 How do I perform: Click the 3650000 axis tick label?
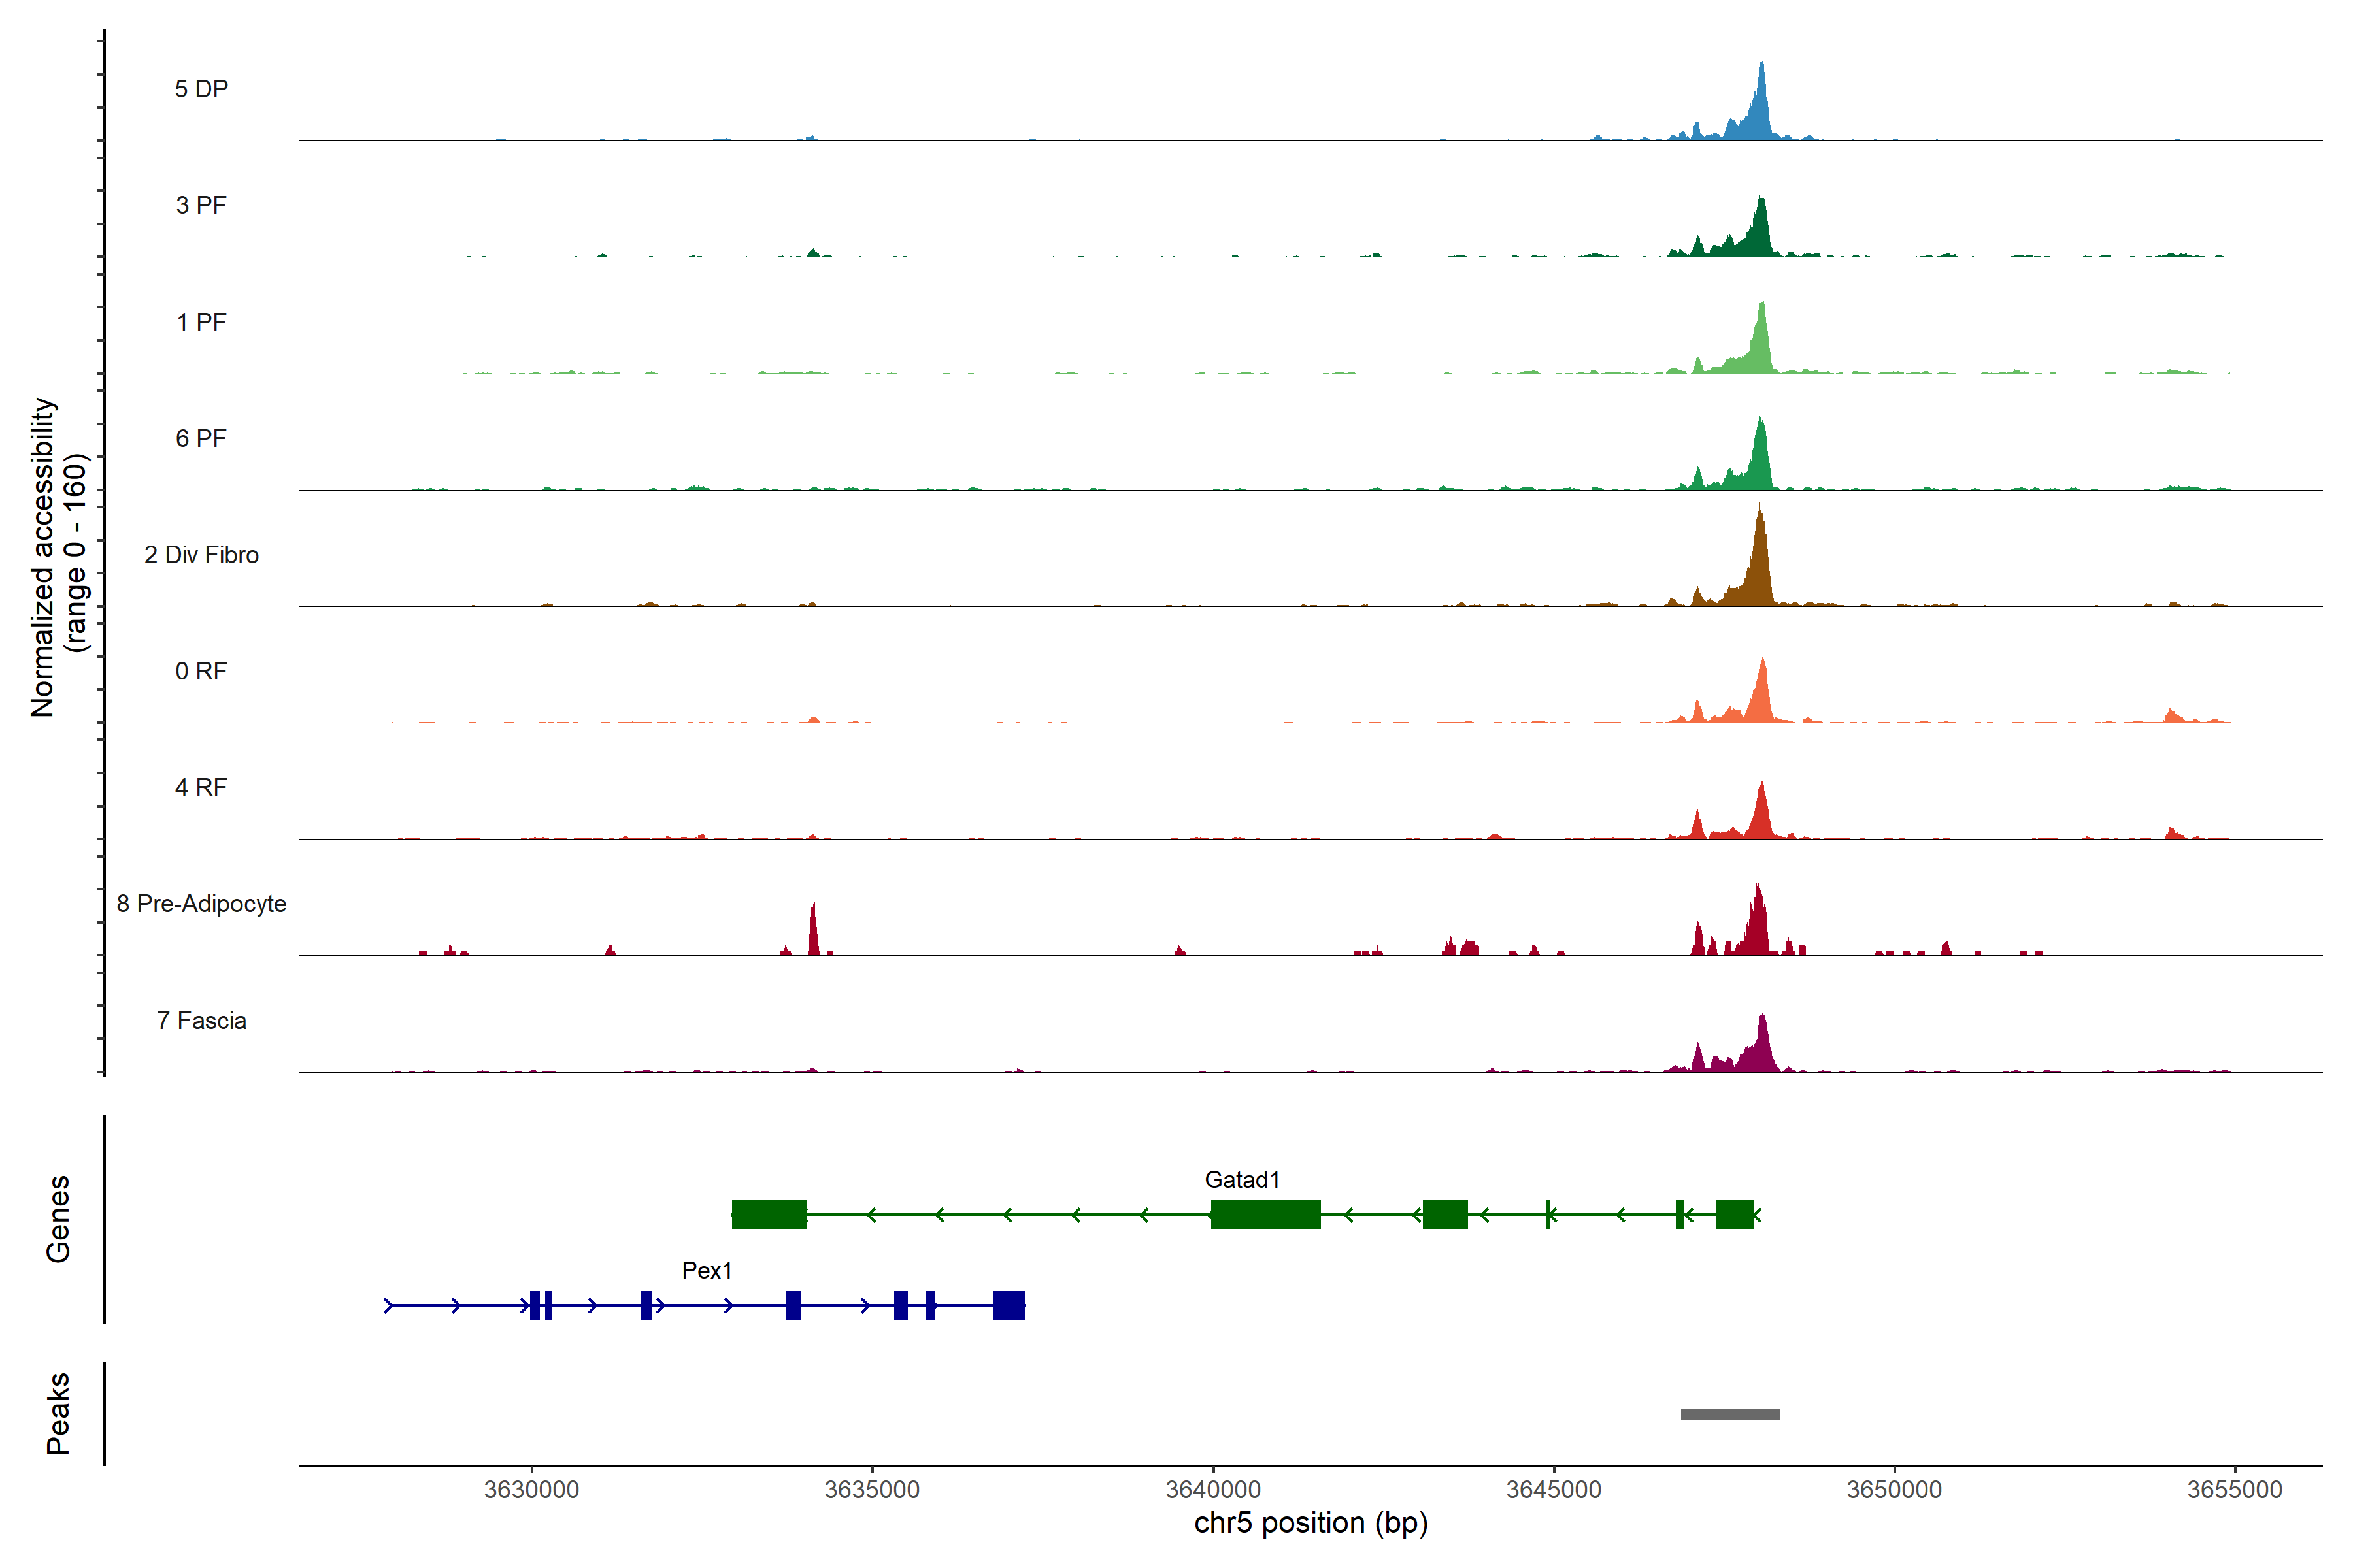1894,1490
